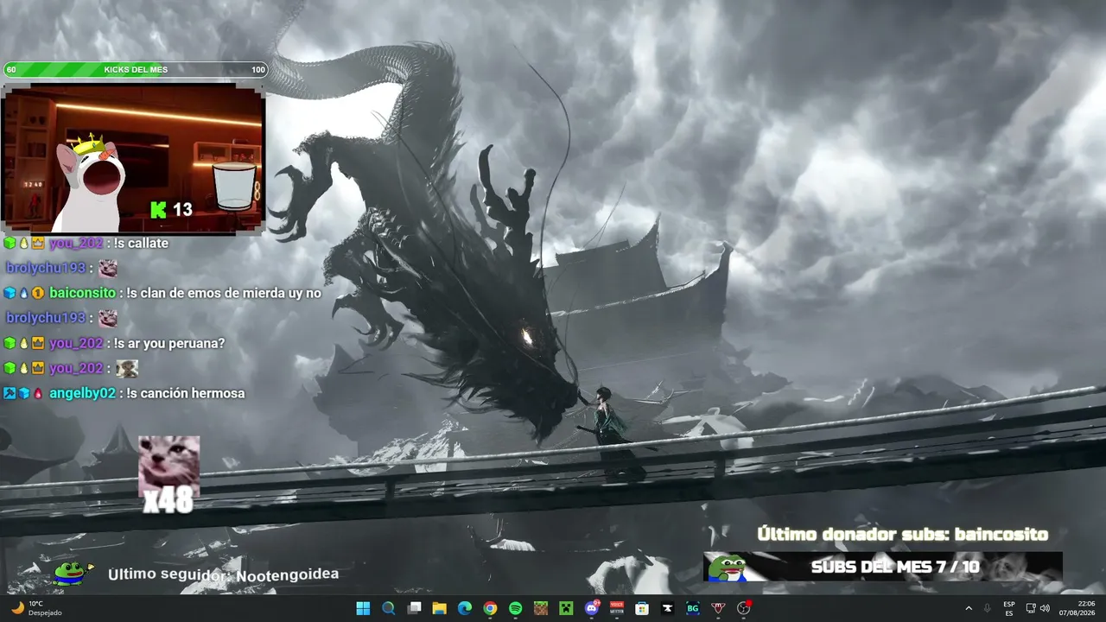Show hidden system tray icons
This screenshot has height=622, width=1106.
click(968, 608)
